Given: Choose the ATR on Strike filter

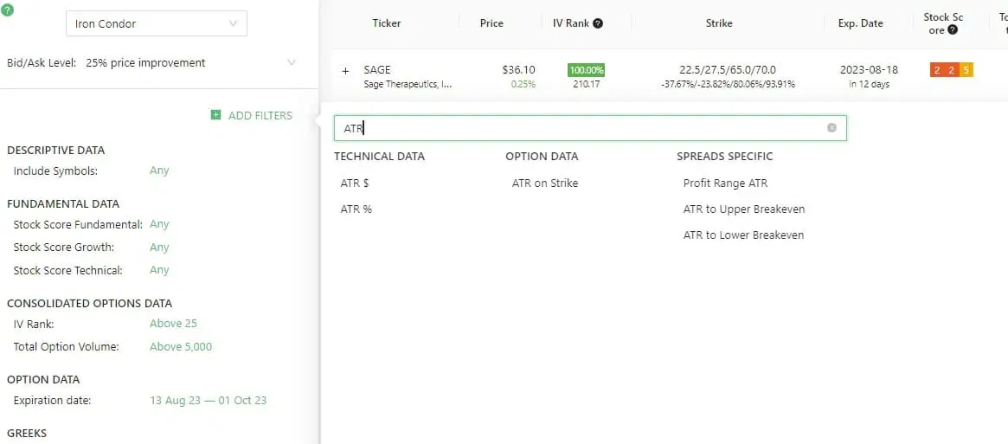Looking at the screenshot, I should coord(544,183).
